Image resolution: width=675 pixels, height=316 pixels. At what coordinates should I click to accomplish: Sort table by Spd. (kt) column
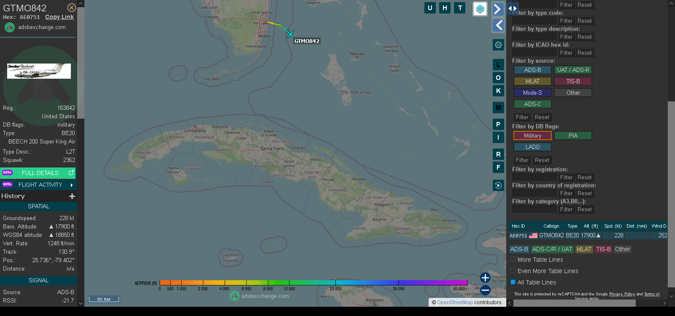pos(613,226)
